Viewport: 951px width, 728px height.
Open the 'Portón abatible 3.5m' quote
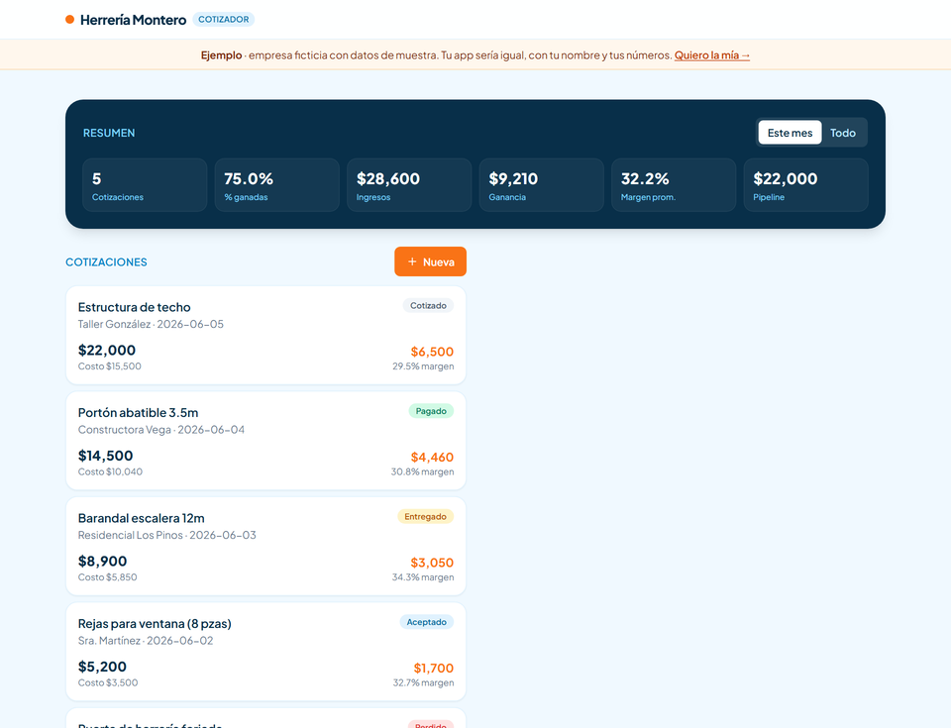point(265,441)
